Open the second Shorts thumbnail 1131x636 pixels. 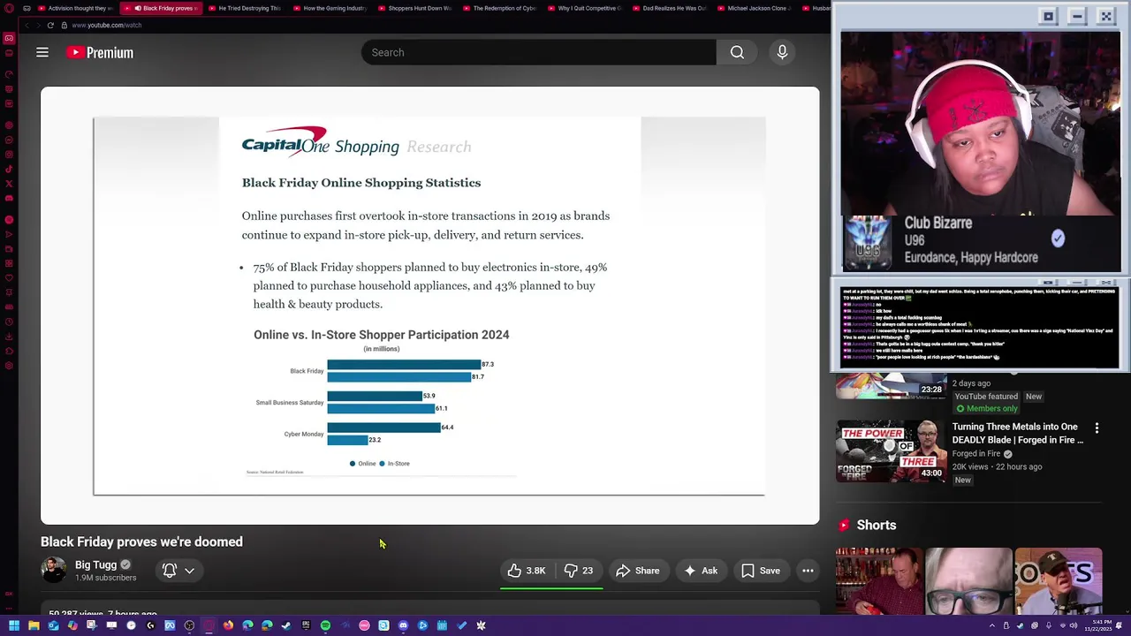tap(969, 581)
